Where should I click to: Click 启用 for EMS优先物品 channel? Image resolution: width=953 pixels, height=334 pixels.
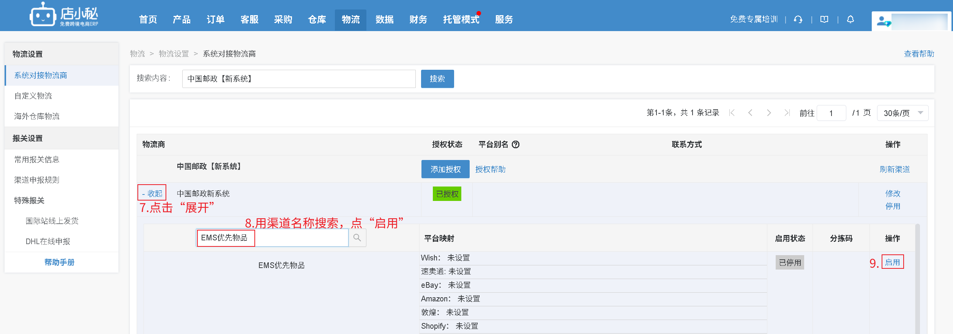tap(892, 262)
